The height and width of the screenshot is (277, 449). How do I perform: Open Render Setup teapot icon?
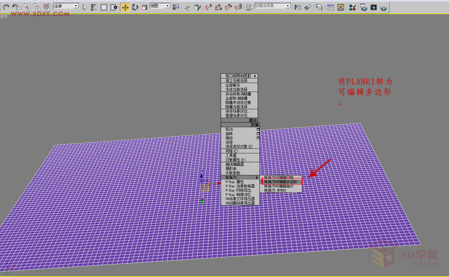363,7
